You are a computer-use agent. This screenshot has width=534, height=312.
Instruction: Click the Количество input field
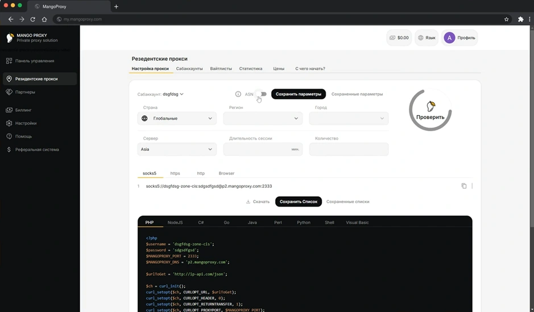click(x=349, y=149)
